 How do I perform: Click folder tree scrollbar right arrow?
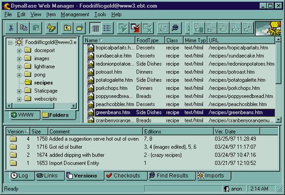(x=74, y=106)
